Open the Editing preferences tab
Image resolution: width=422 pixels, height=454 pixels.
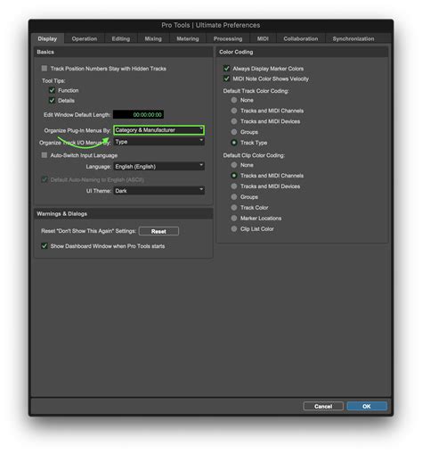point(121,38)
